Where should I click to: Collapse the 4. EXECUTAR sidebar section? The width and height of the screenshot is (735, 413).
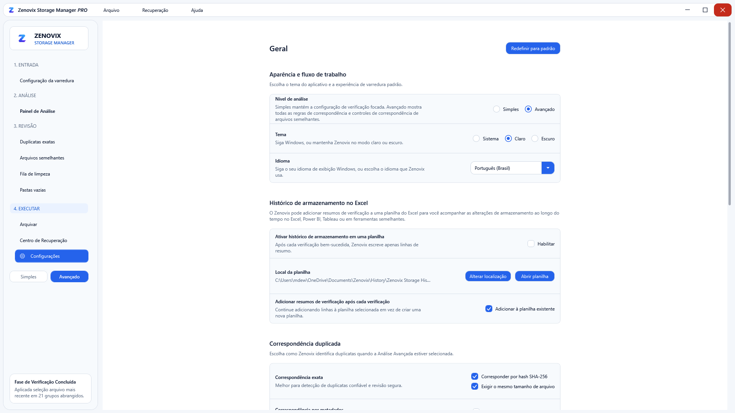[x=49, y=208]
